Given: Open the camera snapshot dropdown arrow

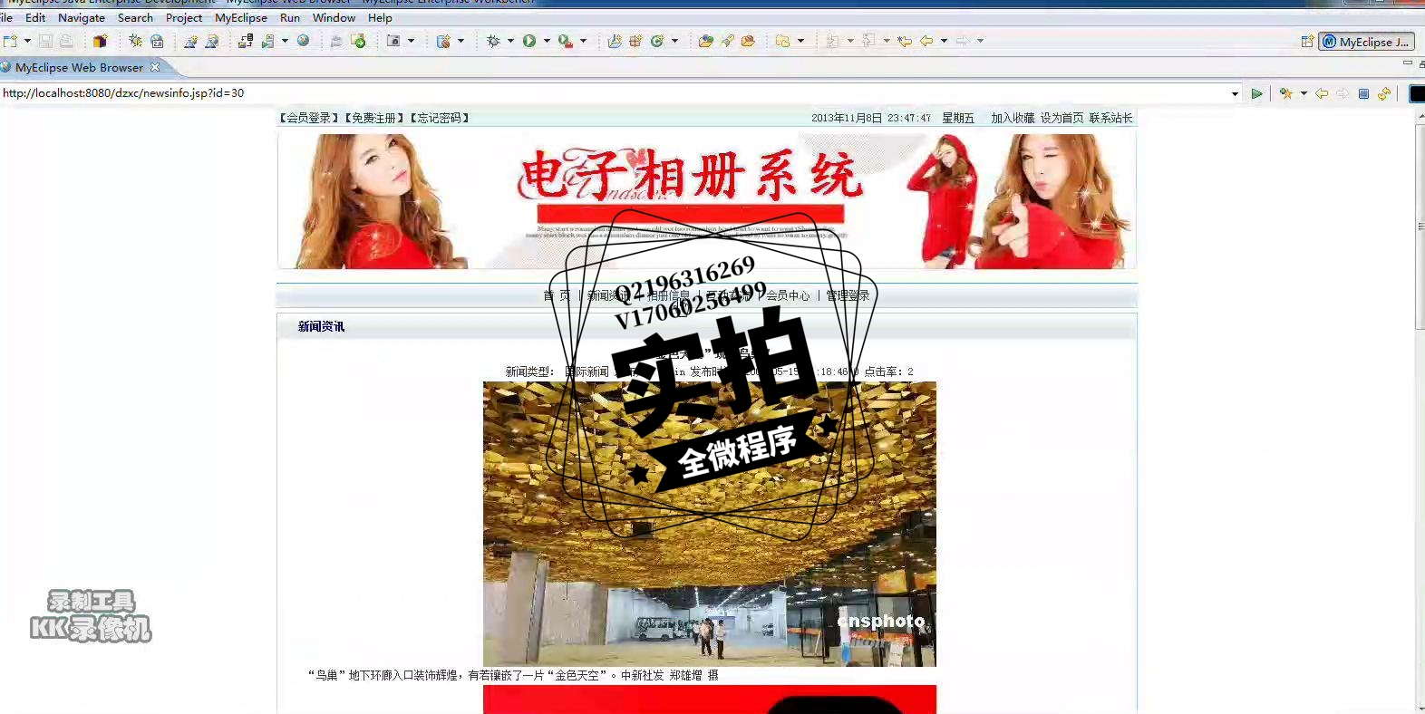Looking at the screenshot, I should pos(411,41).
